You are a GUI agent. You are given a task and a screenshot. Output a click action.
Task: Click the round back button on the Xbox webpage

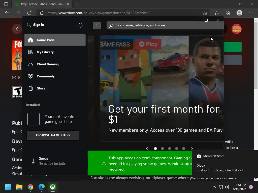tap(17, 29)
